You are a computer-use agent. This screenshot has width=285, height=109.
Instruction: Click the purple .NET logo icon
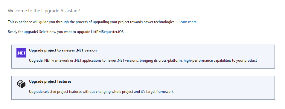coord(21,53)
